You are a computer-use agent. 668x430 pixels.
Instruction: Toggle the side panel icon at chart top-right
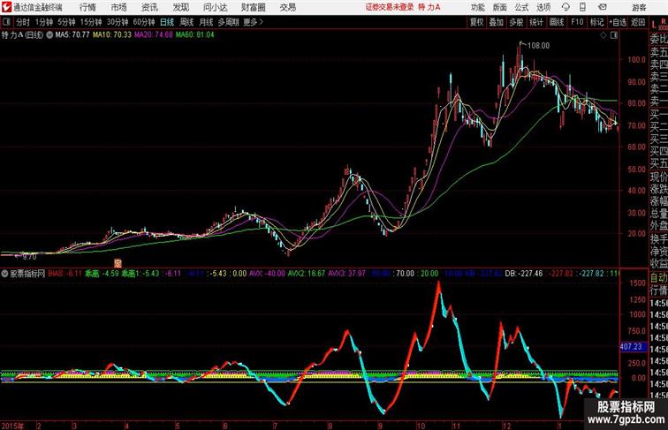tap(614, 35)
